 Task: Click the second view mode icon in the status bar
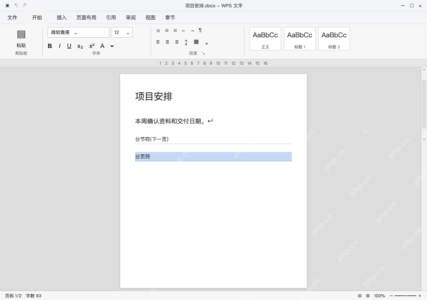368,296
